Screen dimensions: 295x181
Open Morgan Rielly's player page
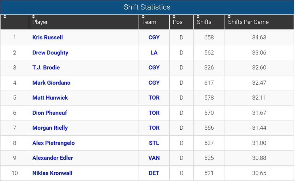50,128
